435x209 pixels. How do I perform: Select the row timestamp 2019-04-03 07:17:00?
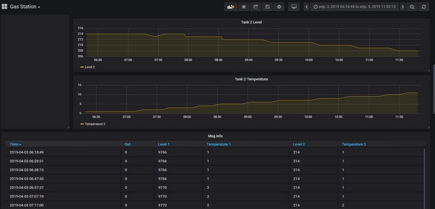(x=27, y=205)
